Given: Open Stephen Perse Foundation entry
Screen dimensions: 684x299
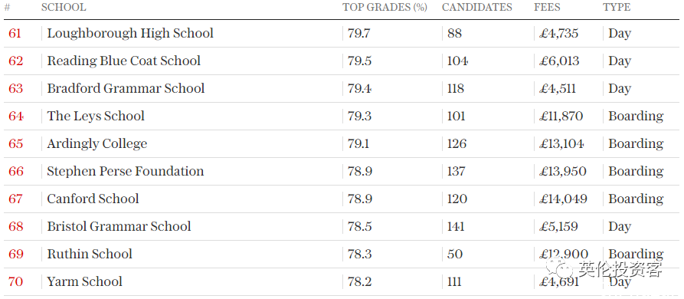Looking at the screenshot, I should pos(125,171).
